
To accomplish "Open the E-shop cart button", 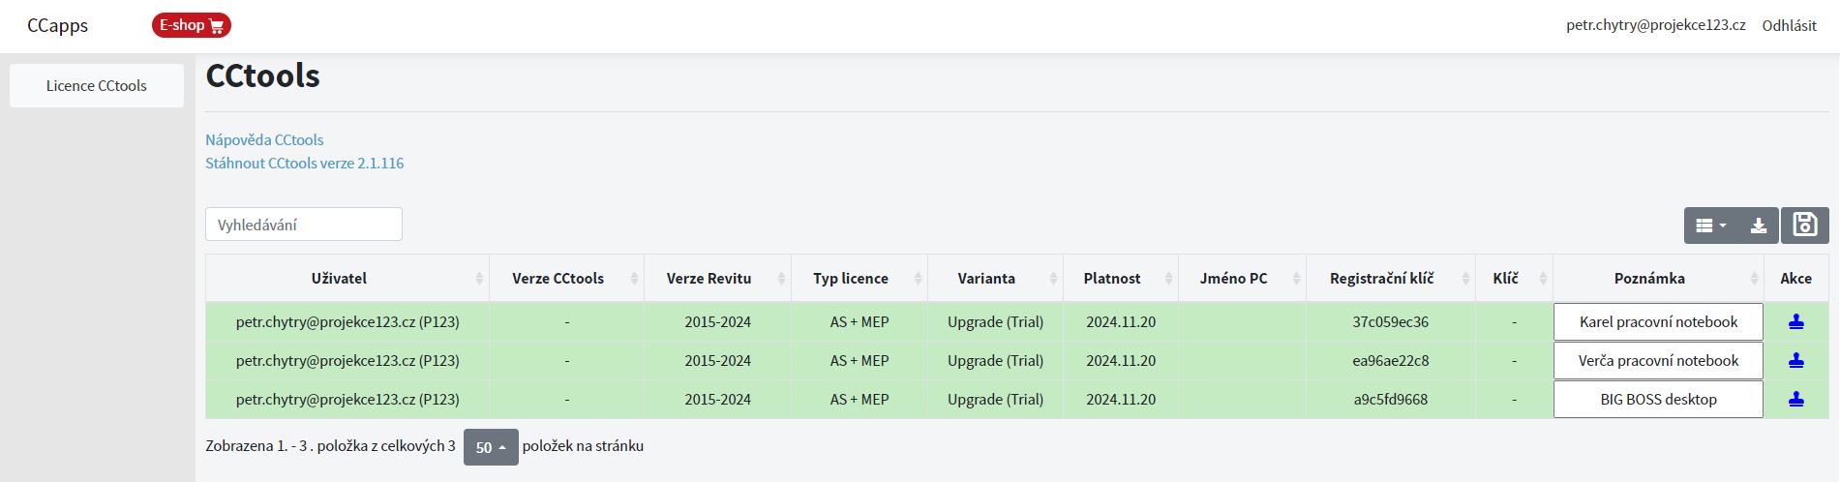I will 191,25.
